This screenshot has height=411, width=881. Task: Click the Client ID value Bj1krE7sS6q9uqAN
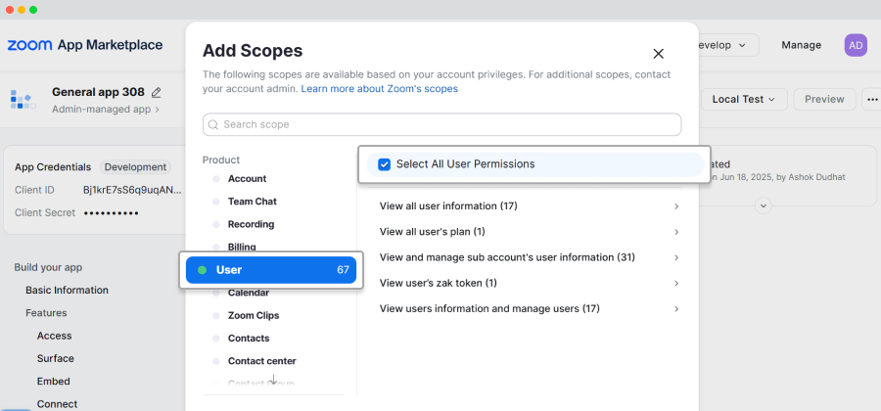pos(132,190)
